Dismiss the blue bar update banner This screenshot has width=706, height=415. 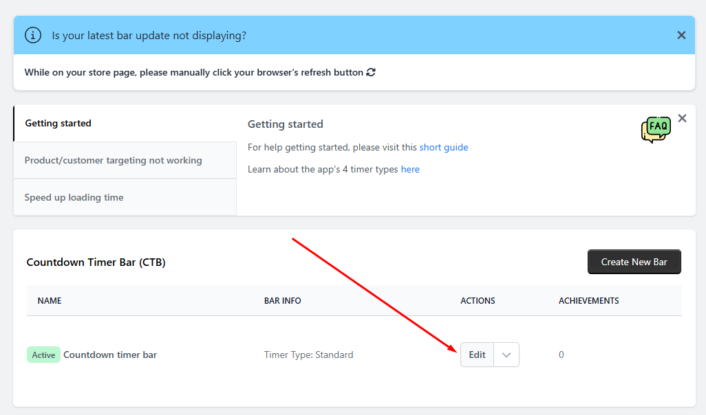click(x=681, y=35)
